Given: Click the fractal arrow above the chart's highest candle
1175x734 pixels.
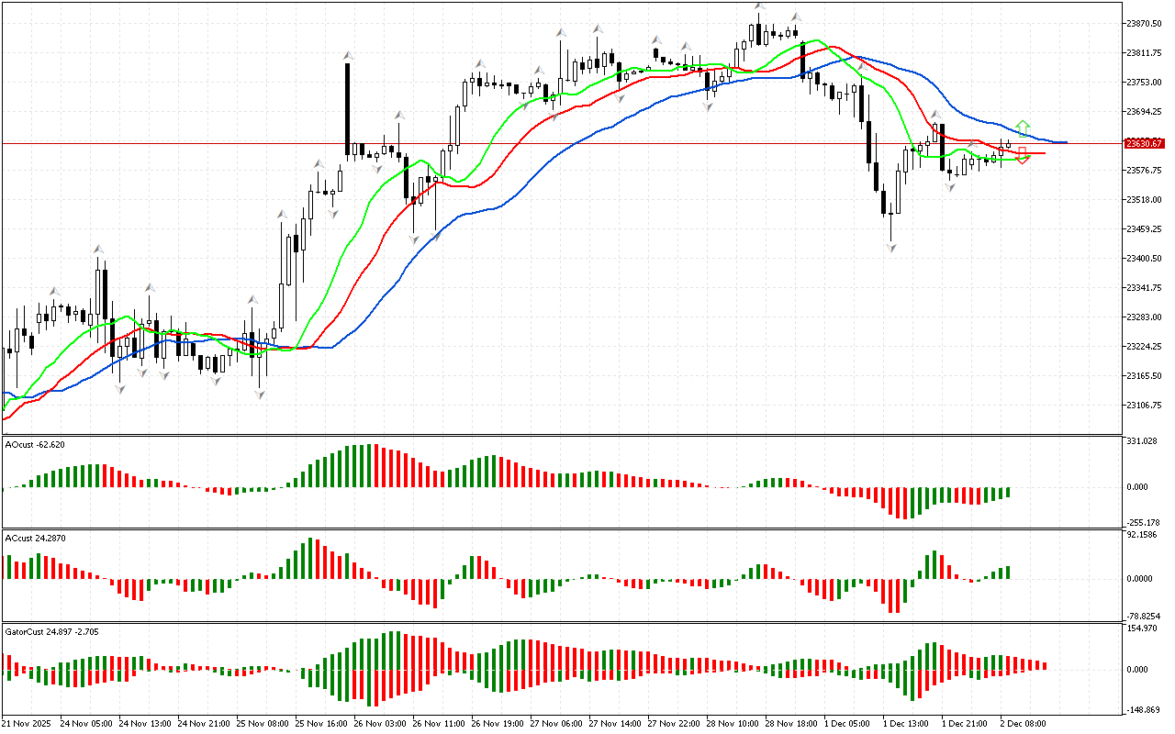Looking at the screenshot, I should (x=759, y=6).
